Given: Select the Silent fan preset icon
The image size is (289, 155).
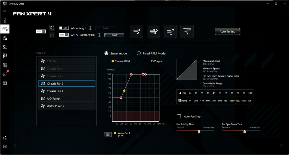Looking at the screenshot, I should click(x=136, y=31).
